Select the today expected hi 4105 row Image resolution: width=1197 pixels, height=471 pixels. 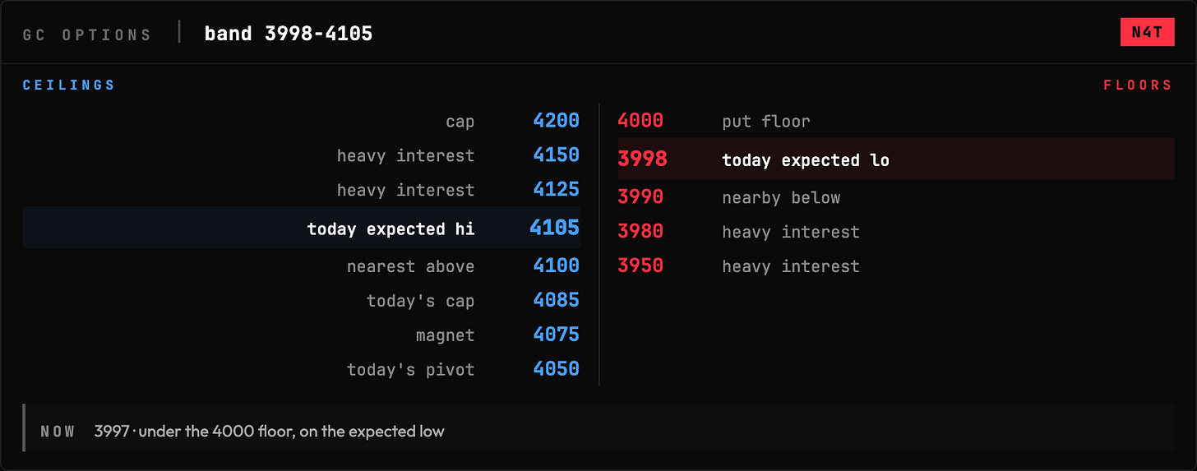[x=302, y=228]
